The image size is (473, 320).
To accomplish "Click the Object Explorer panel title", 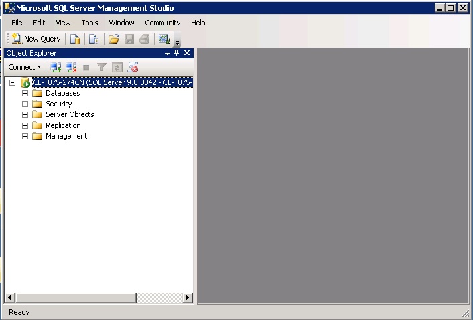I will click(x=31, y=53).
